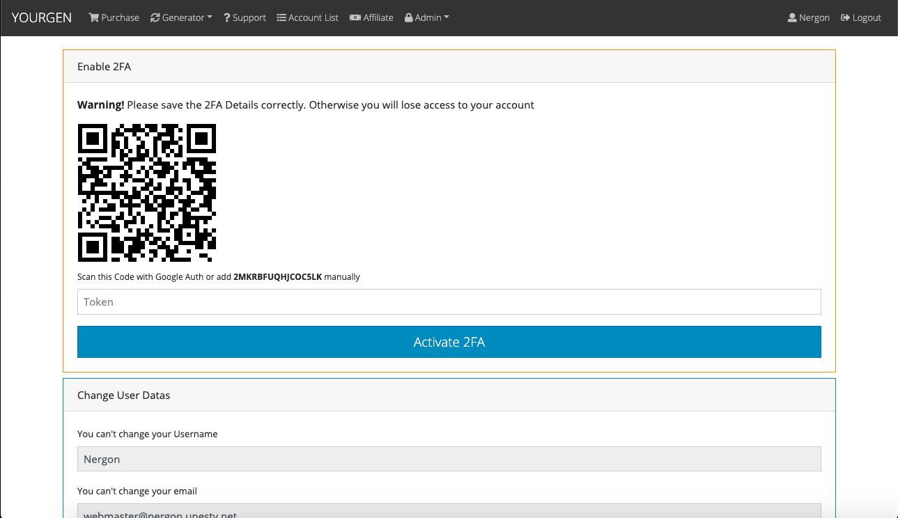Click the Enable 2FA panel header
The image size is (898, 518).
click(449, 66)
